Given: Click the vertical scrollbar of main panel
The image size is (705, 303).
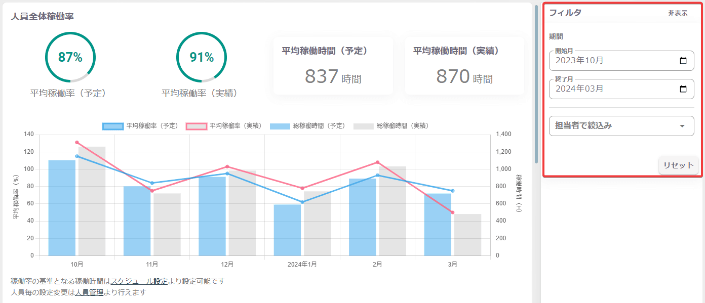Looking at the screenshot, I should tap(536, 84).
